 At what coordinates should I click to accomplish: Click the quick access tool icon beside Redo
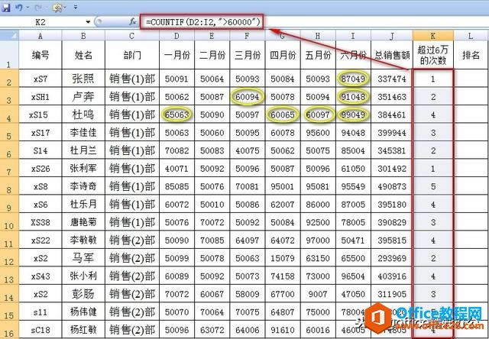point(57,7)
